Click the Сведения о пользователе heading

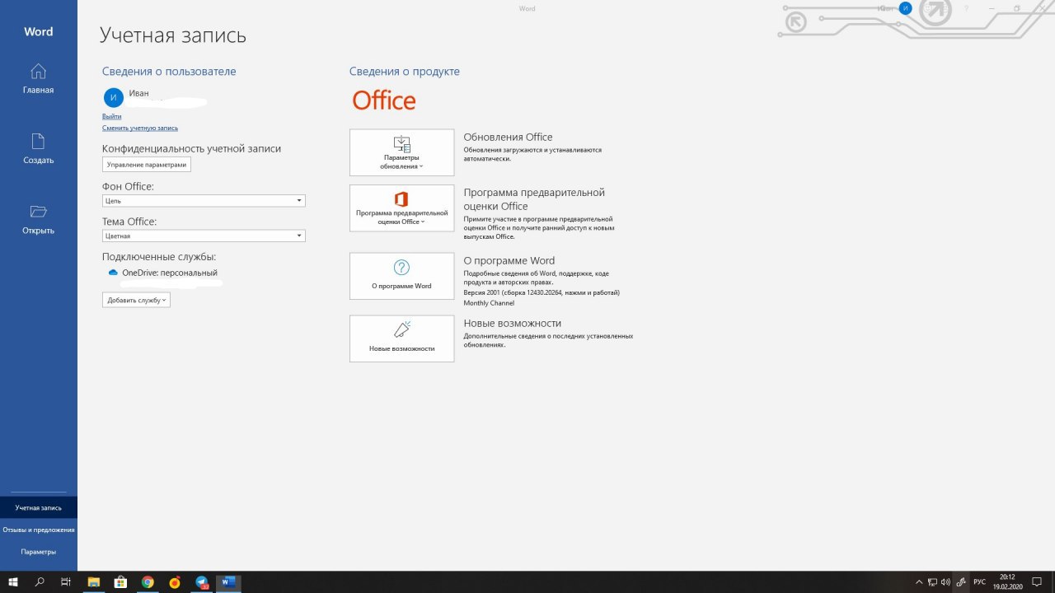pyautogui.click(x=169, y=72)
